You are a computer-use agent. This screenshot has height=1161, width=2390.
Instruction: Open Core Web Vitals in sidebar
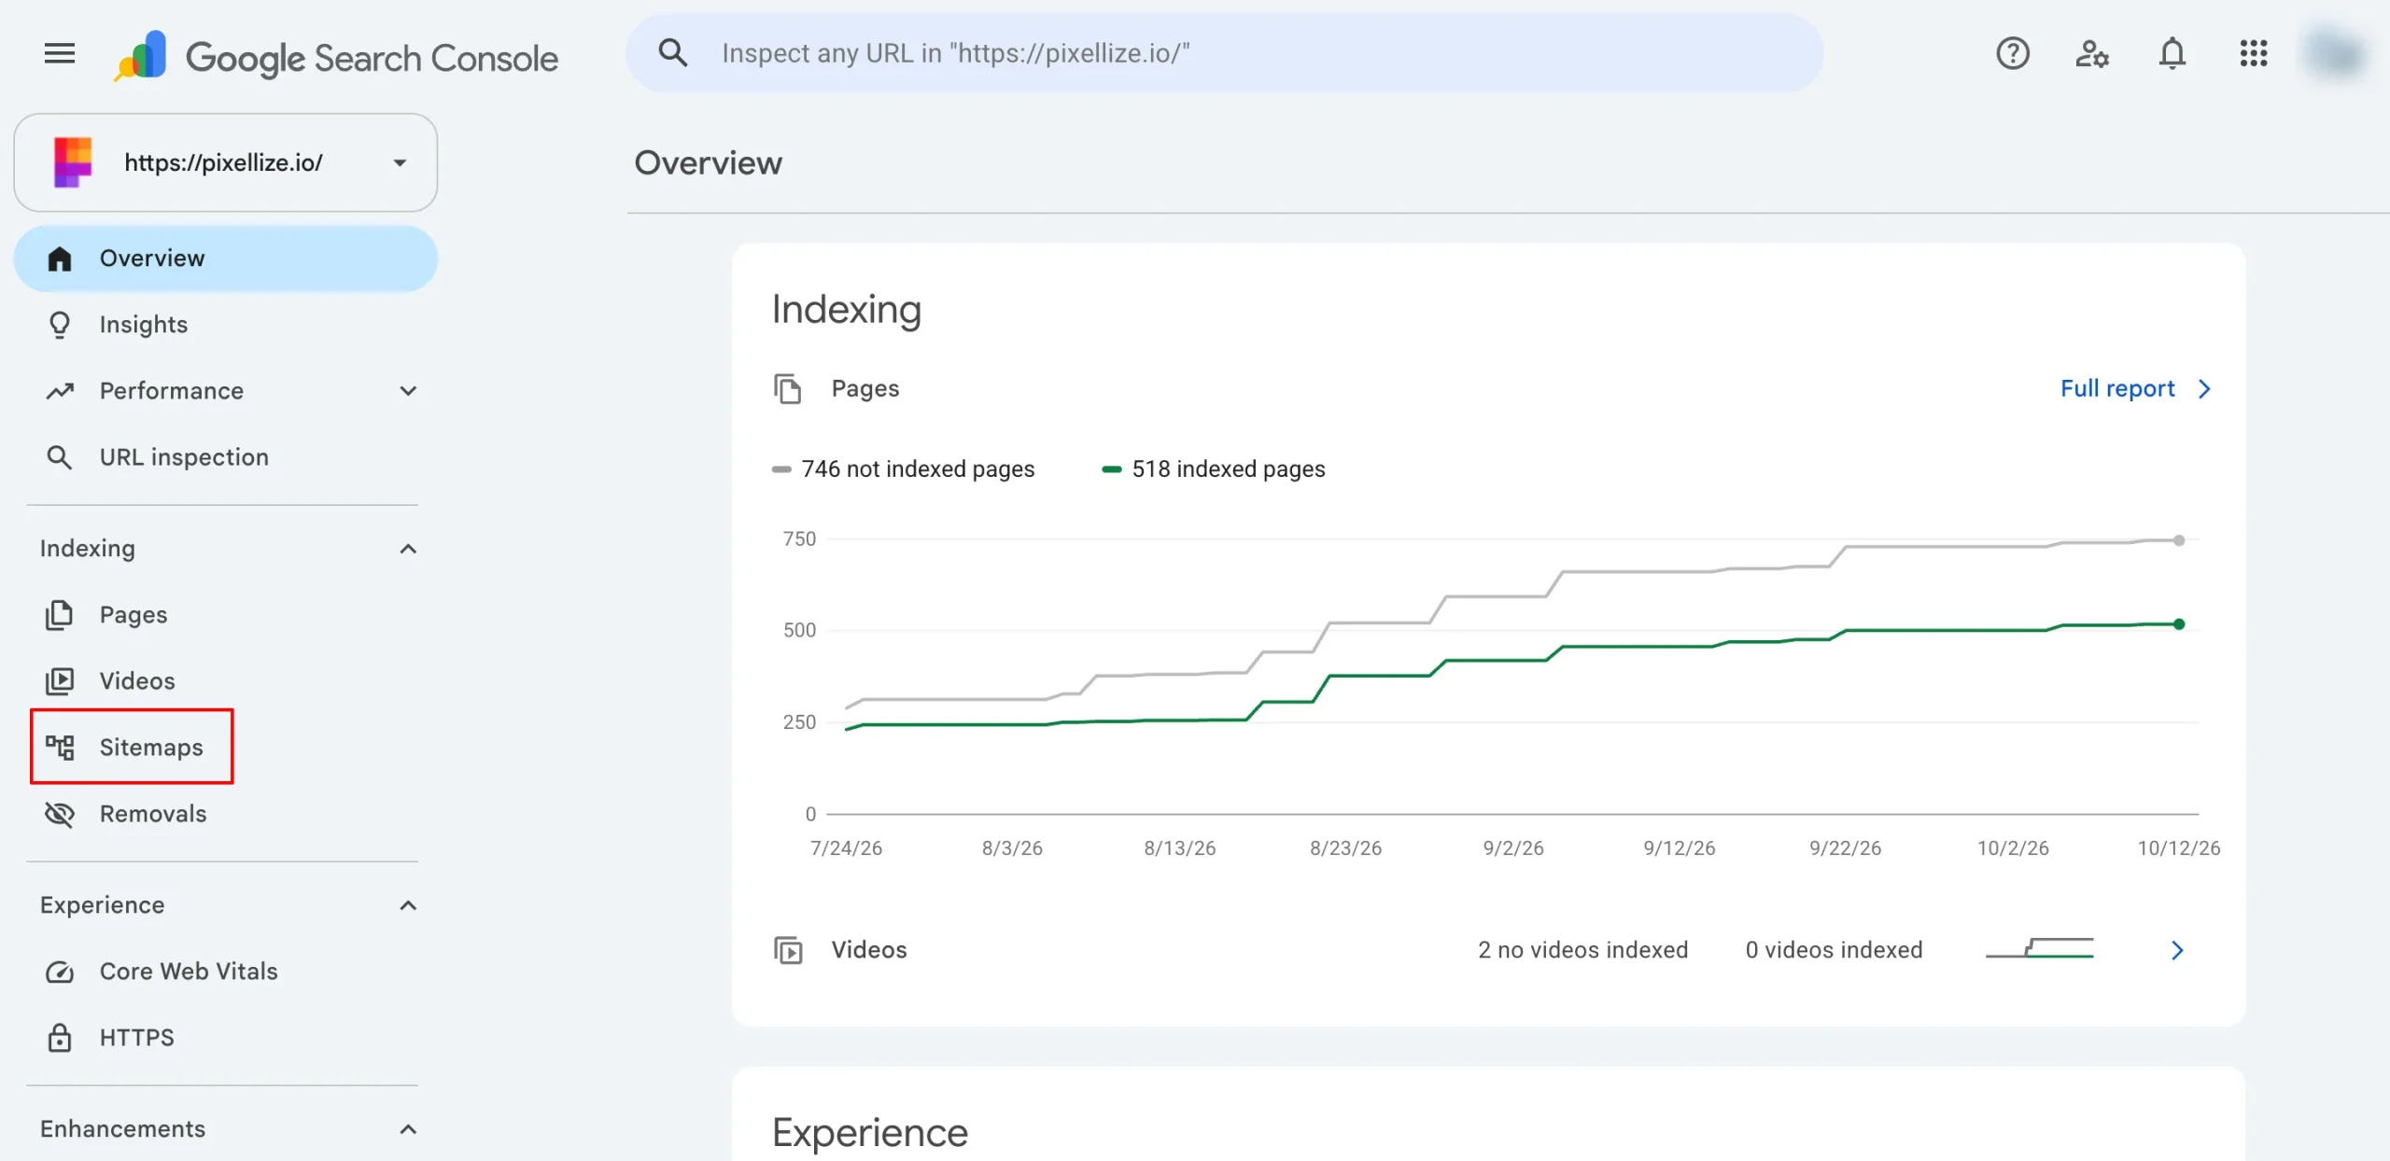225,972
